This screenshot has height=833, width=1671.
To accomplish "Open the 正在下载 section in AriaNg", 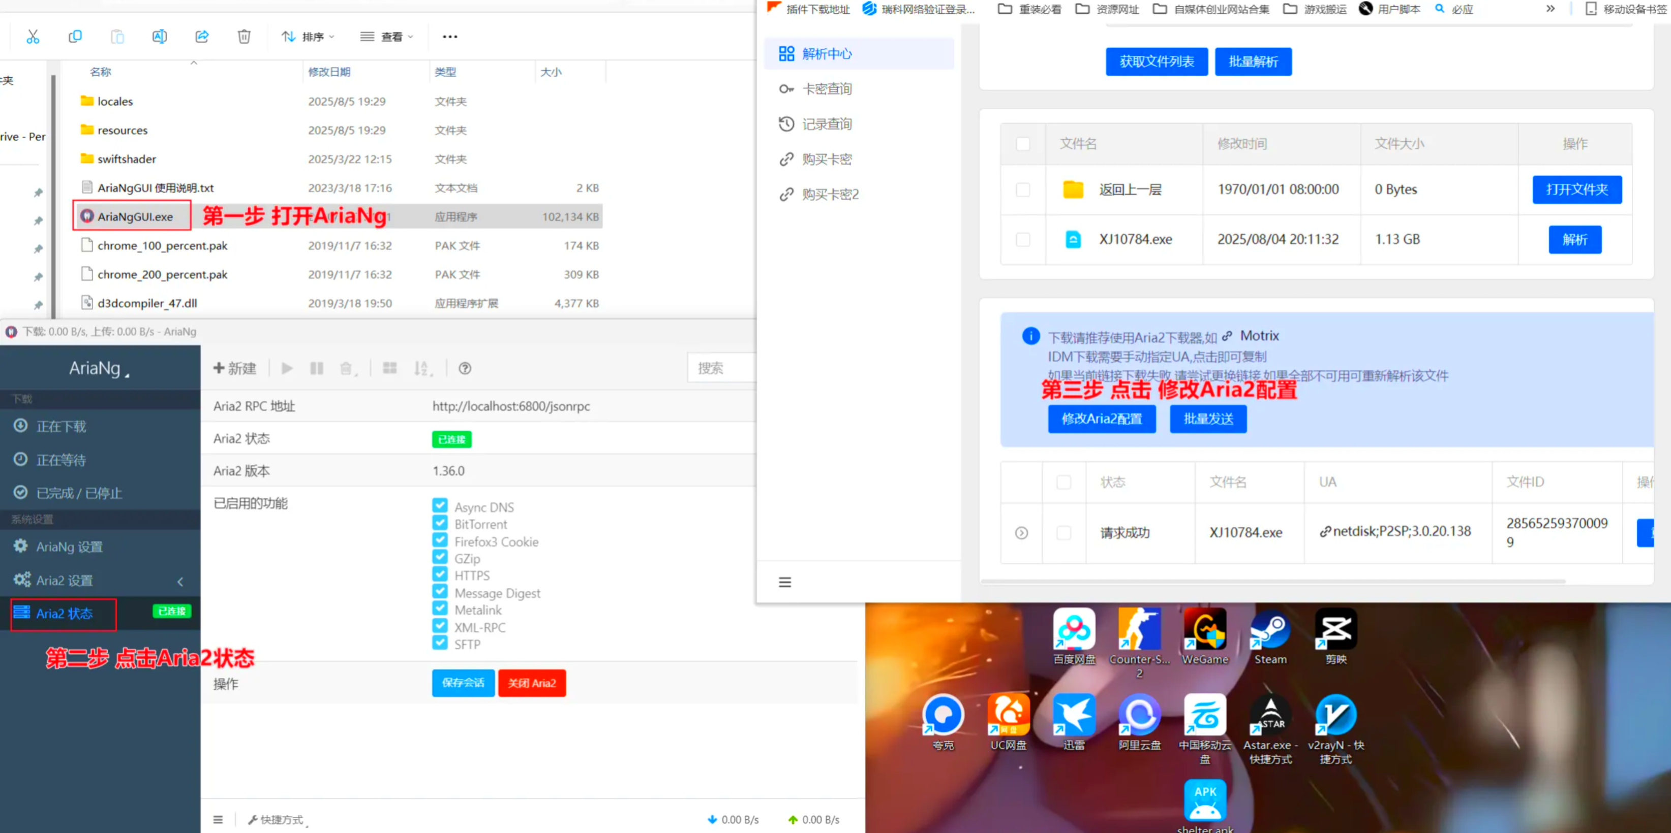I will (61, 427).
